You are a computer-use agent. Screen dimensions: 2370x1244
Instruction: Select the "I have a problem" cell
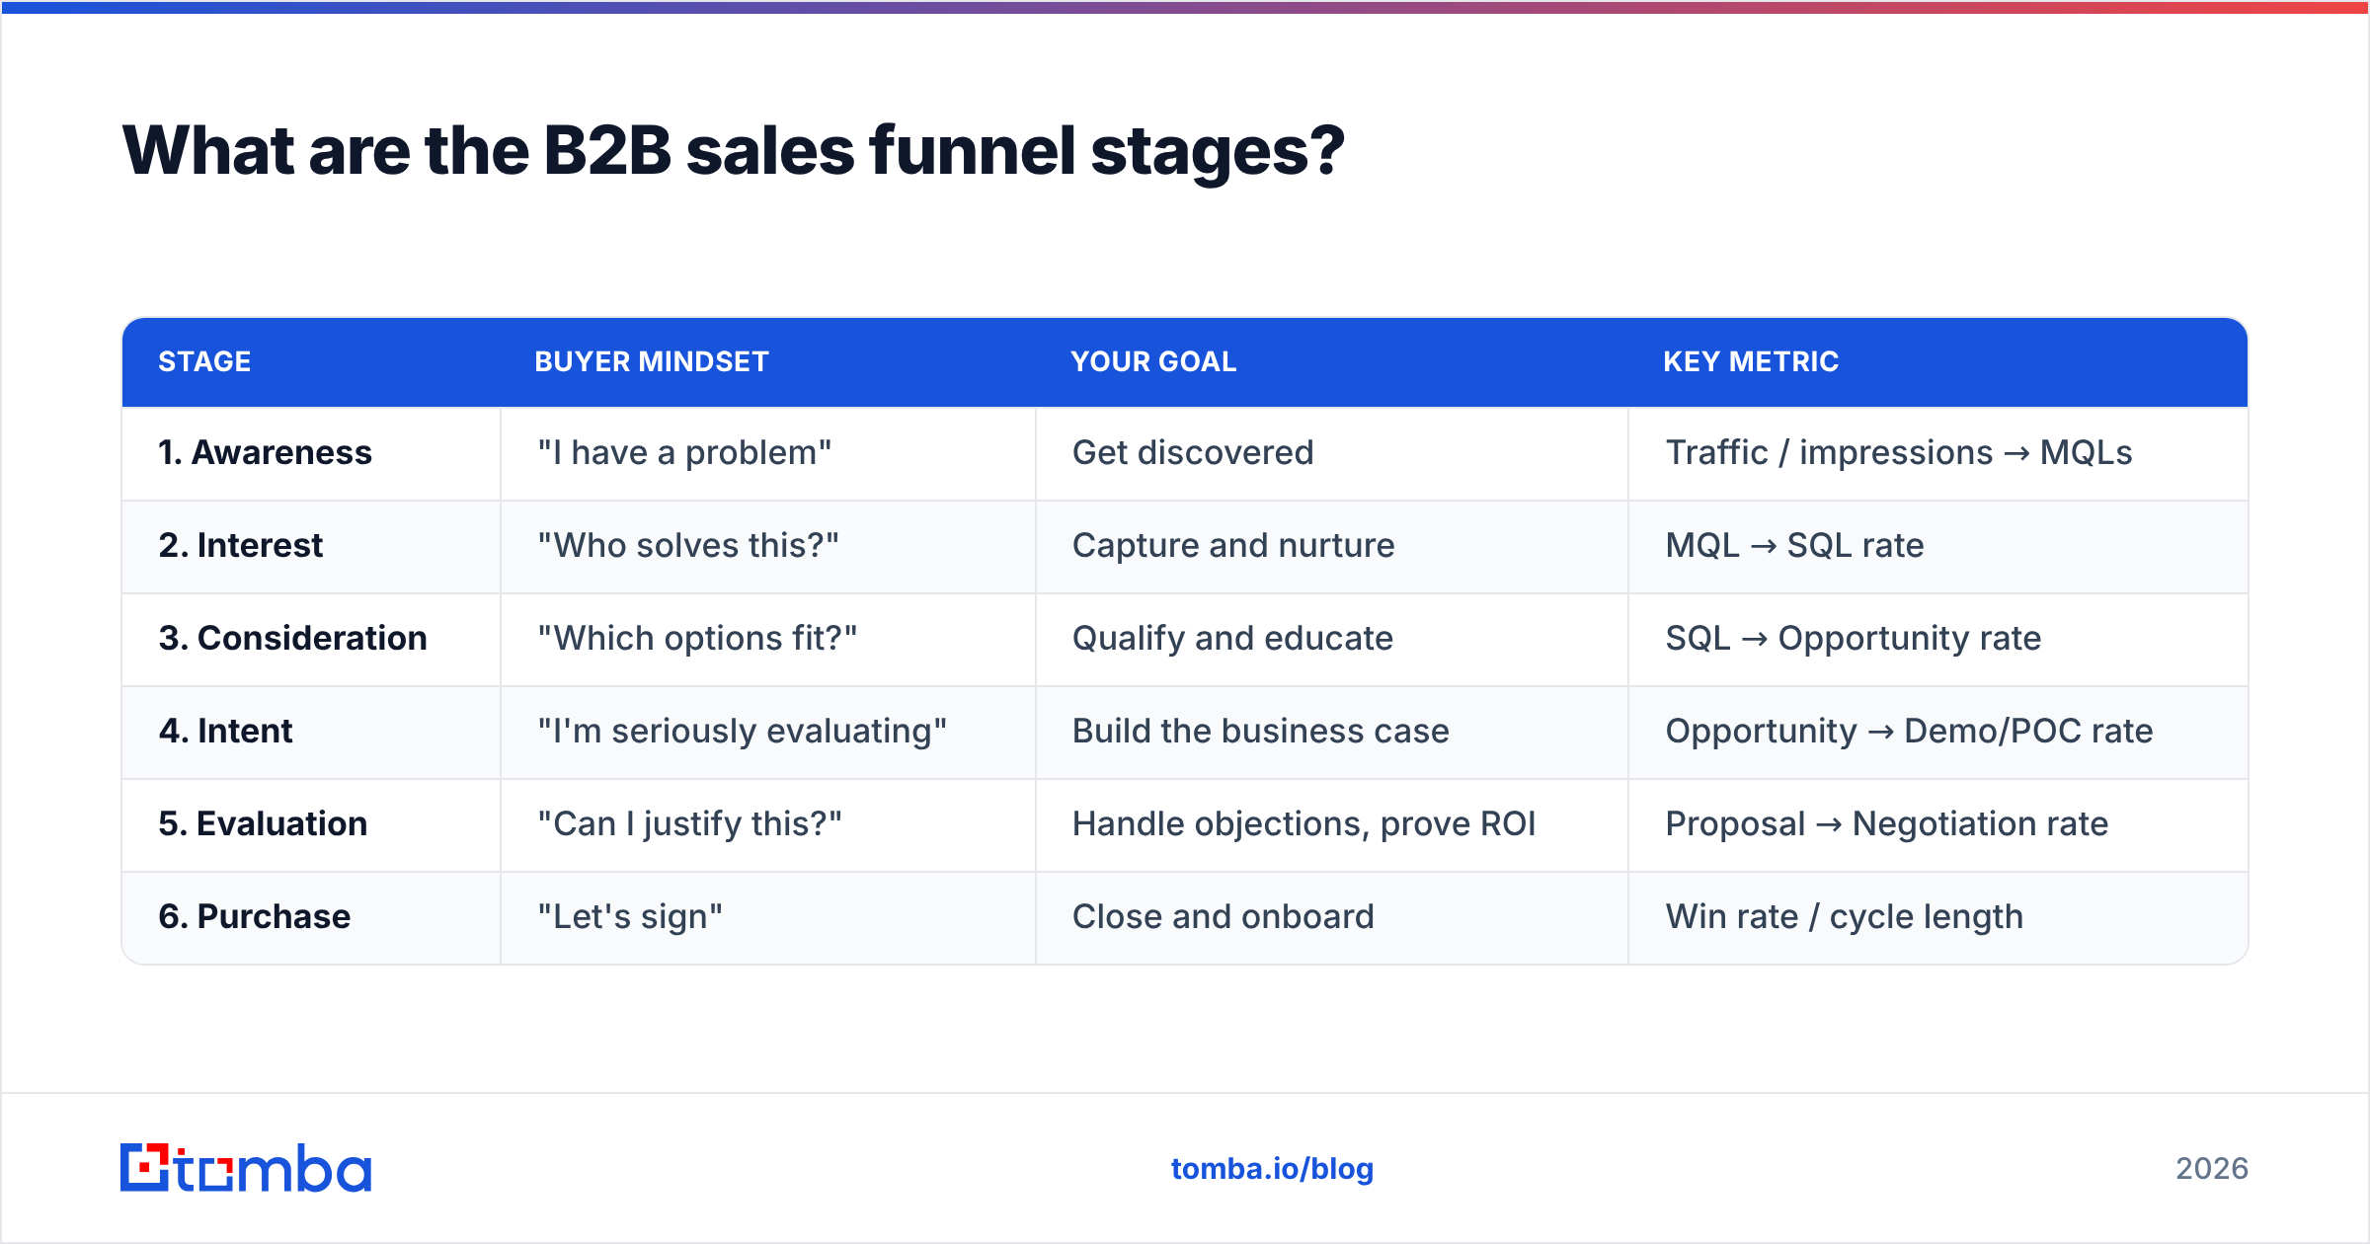(x=768, y=453)
